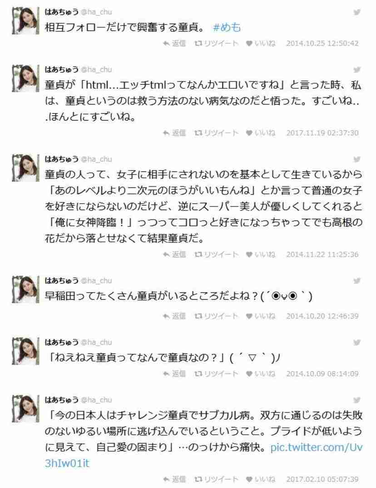Click the Twitter bird icon on the 早稲田 tweet
This screenshot has height=488, width=376.
pyautogui.click(x=357, y=281)
